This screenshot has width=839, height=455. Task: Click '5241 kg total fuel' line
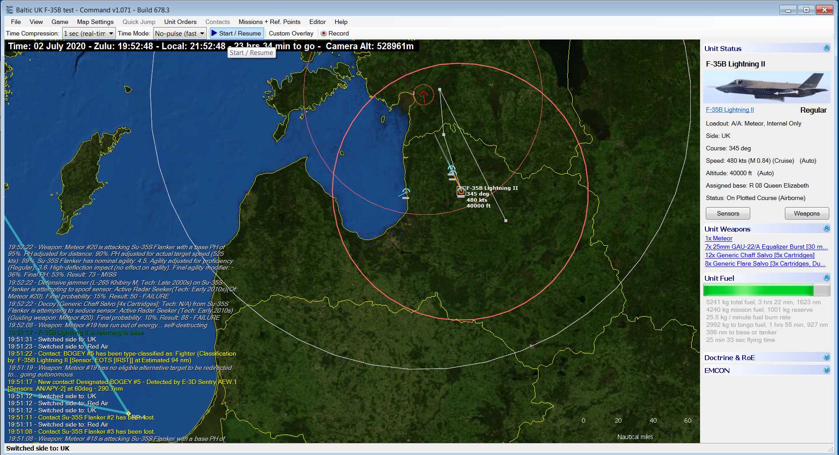coord(763,302)
